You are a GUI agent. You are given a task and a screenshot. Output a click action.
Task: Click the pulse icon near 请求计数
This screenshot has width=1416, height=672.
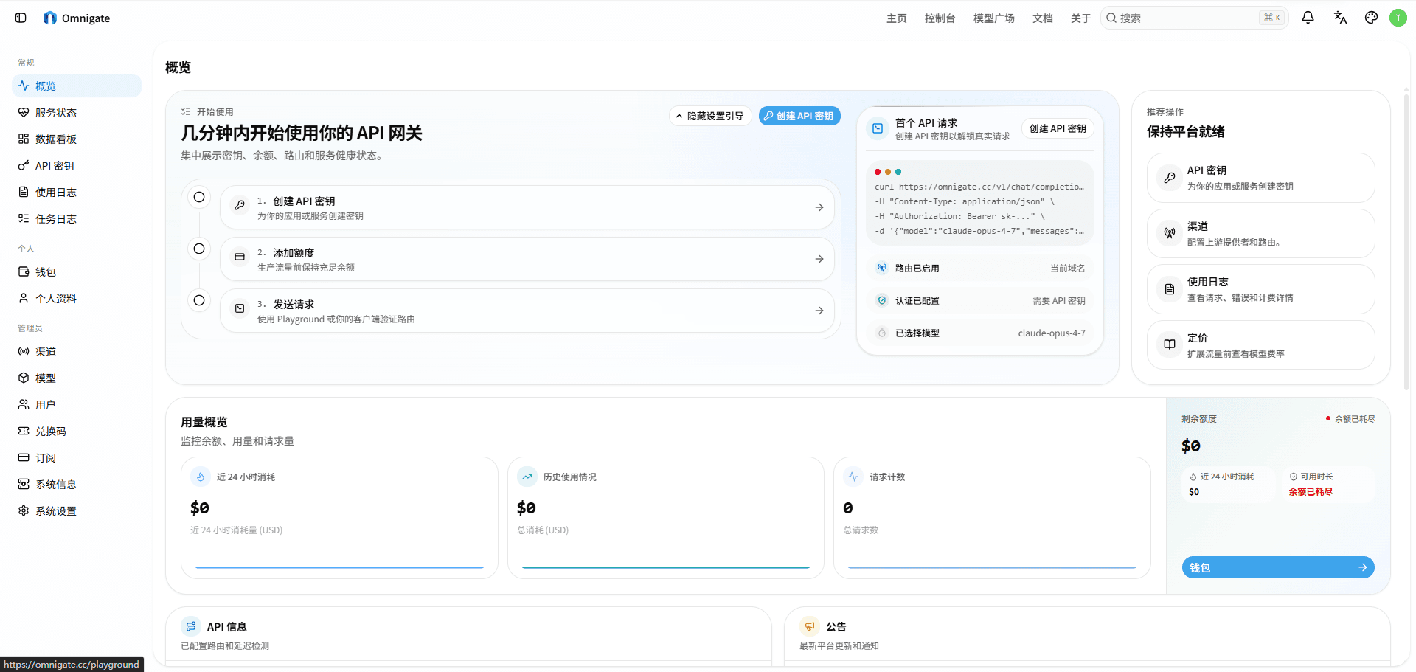coord(853,477)
